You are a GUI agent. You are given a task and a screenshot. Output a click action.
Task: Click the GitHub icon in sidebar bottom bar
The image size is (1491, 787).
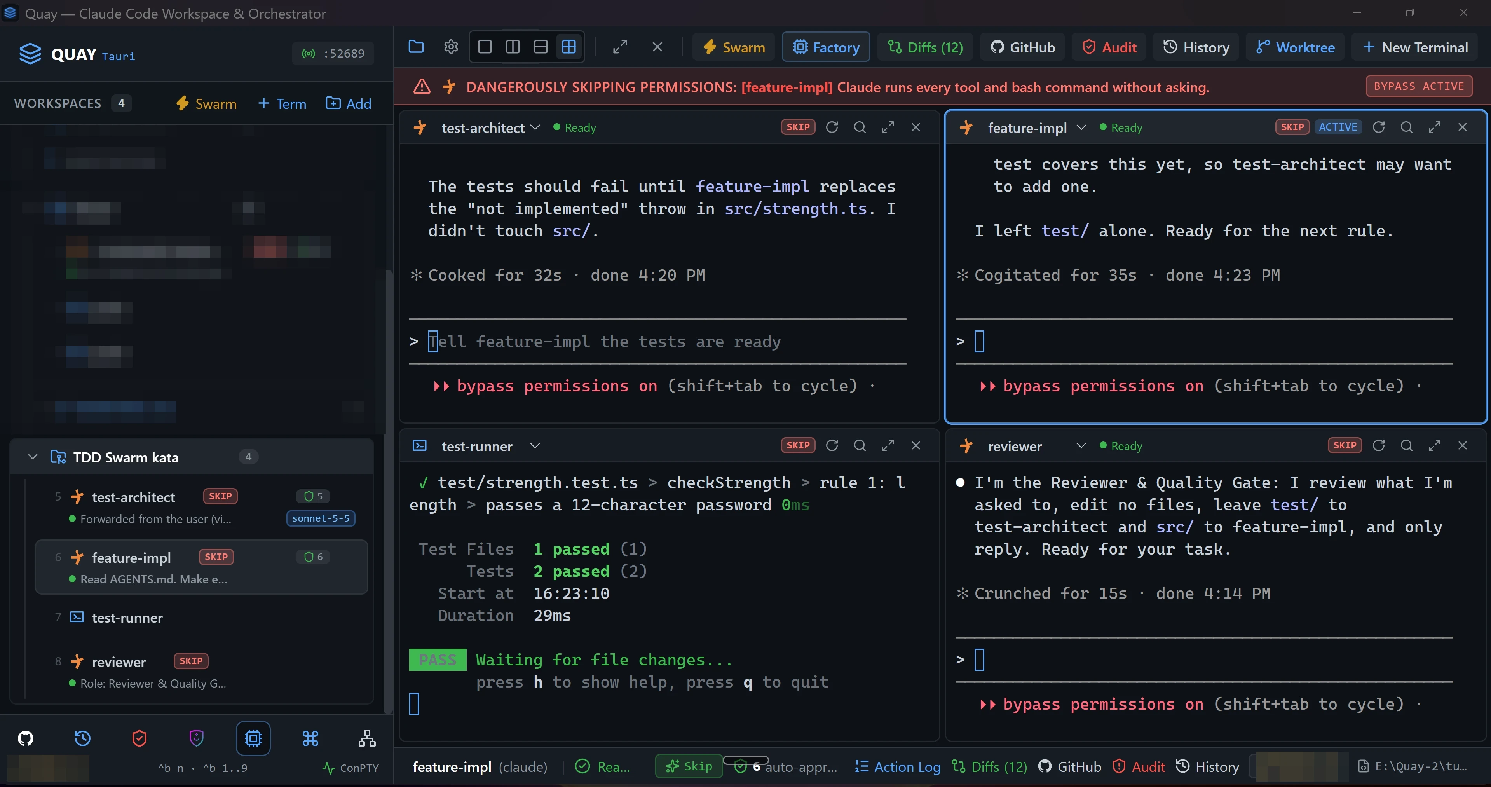(x=26, y=738)
